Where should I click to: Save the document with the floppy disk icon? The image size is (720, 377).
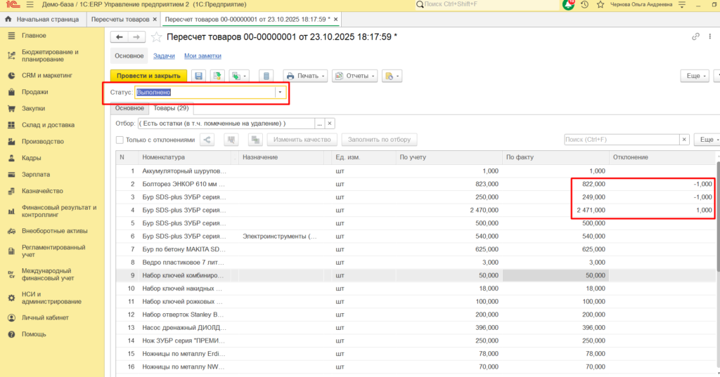pyautogui.click(x=198, y=76)
